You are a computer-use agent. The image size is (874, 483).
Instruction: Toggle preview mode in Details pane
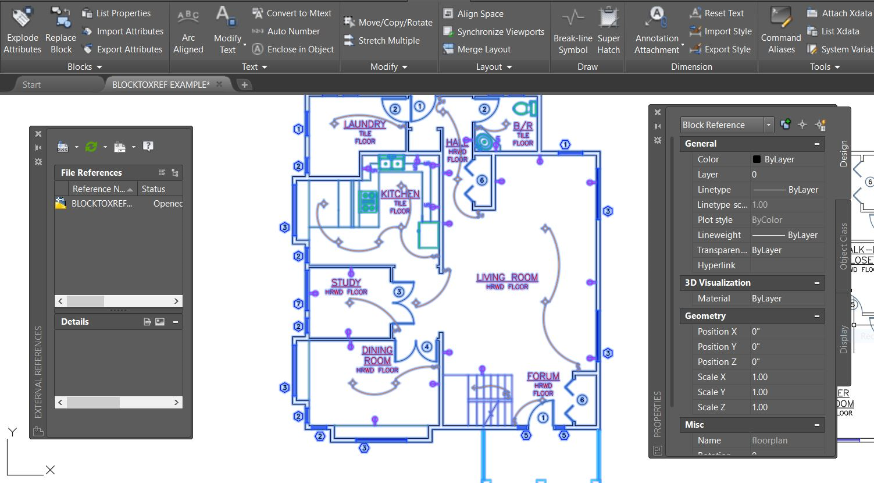tap(160, 322)
